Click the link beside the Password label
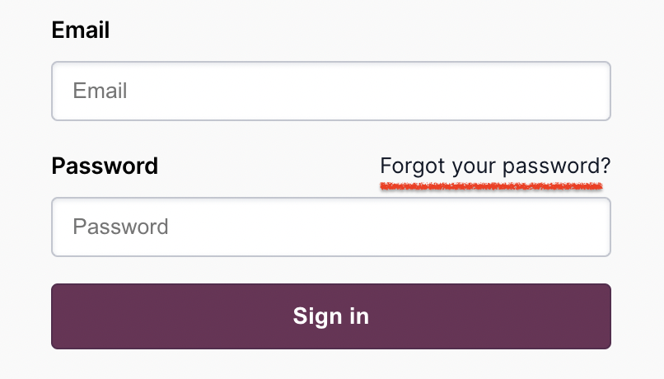The width and height of the screenshot is (664, 379). pyautogui.click(x=495, y=166)
